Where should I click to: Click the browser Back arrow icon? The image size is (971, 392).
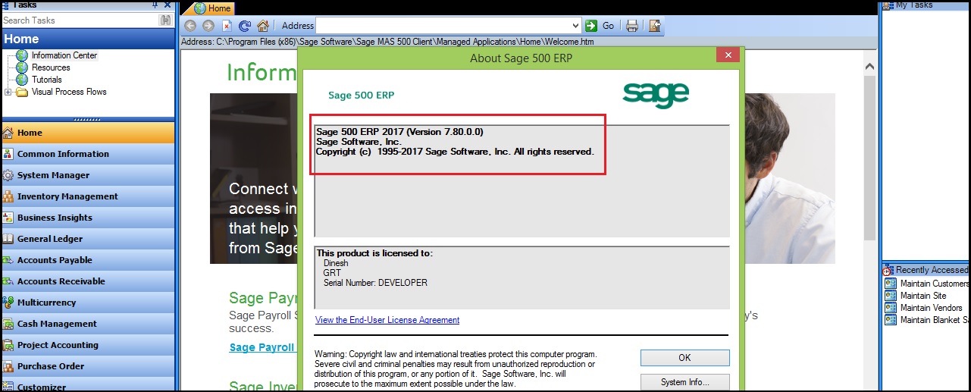(x=190, y=26)
